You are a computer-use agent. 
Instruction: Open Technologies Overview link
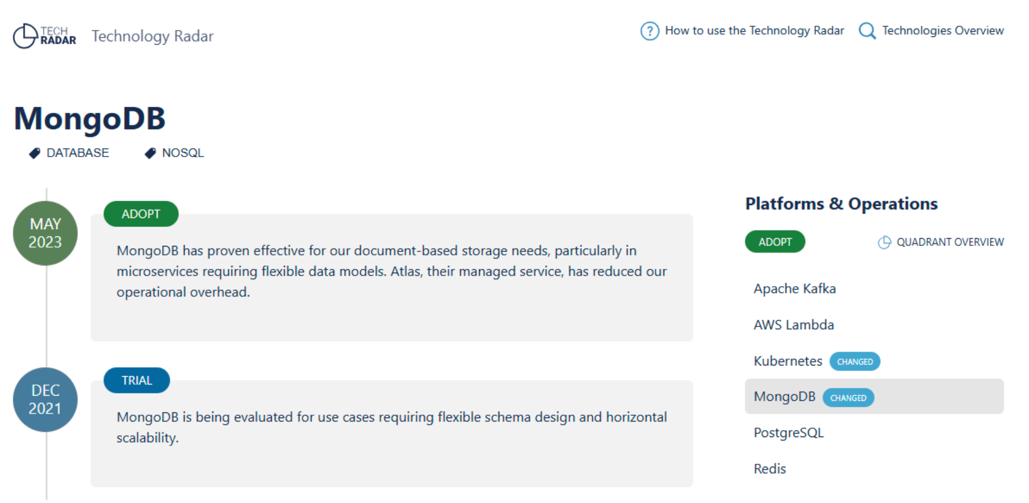point(943,31)
